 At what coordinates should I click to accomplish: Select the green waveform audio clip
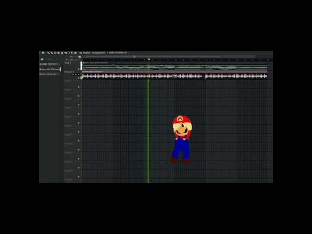click(x=175, y=66)
